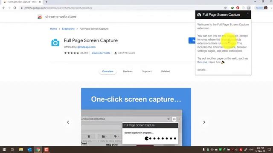Image resolution: width=273 pixels, height=153 pixels.
Task: Open the Windows Start menu
Action: [4, 150]
